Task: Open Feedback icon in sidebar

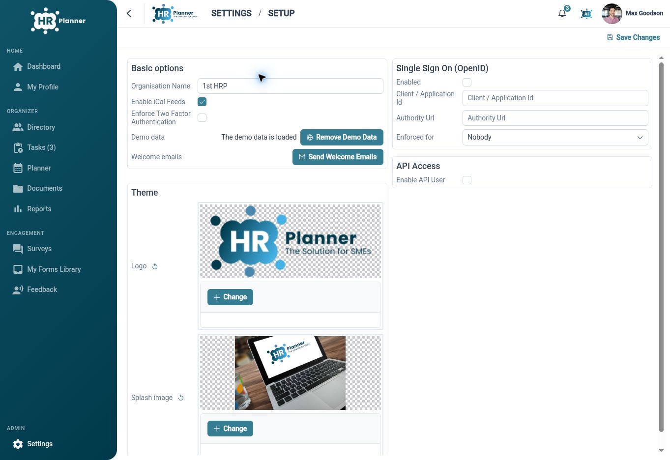Action: click(18, 289)
